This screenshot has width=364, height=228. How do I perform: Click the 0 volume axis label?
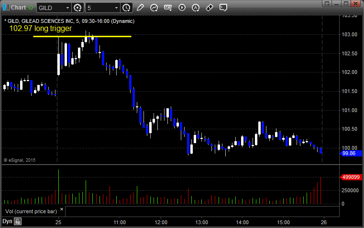(x=343, y=204)
